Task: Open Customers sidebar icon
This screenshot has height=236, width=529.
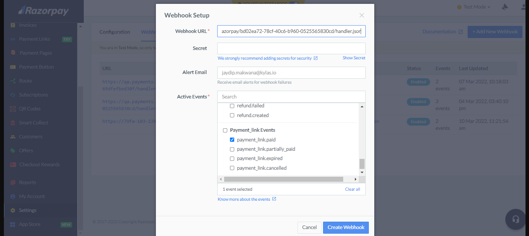Action: click(x=13, y=137)
